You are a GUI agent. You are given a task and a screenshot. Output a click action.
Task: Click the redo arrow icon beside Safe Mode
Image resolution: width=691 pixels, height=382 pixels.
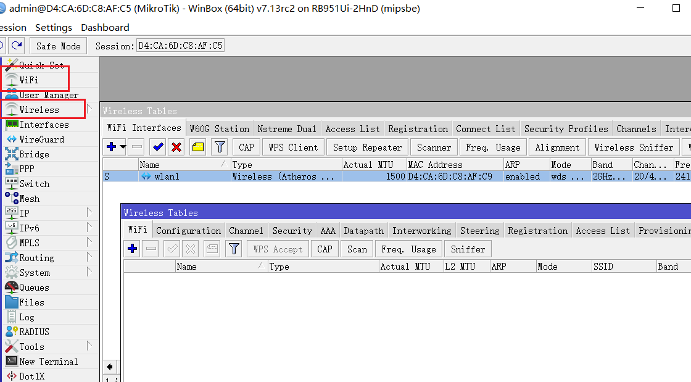(17, 46)
